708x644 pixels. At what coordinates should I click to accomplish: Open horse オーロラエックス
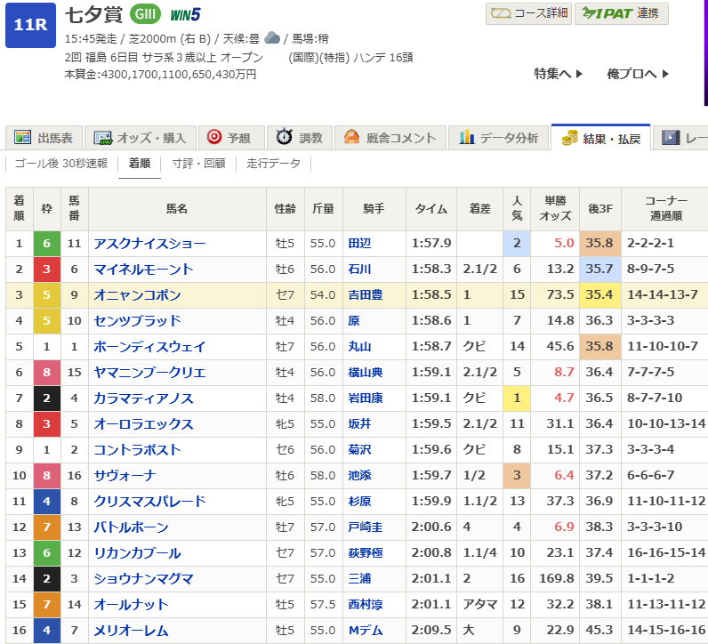143,423
